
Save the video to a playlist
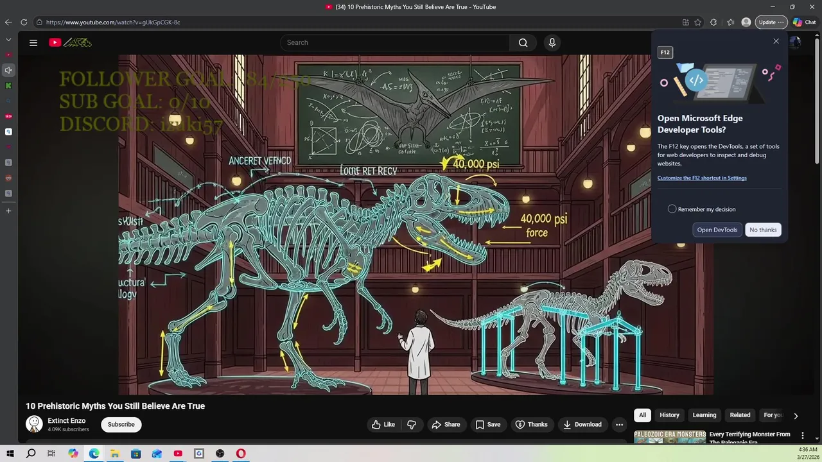click(x=487, y=424)
